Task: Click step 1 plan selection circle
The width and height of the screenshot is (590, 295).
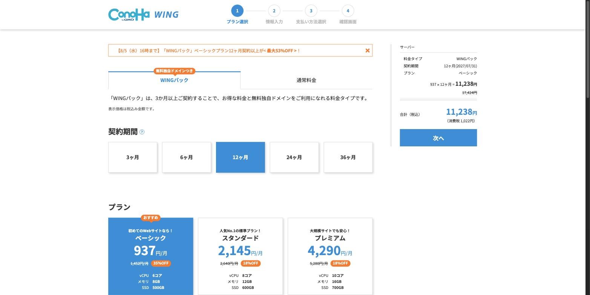Action: point(237,11)
